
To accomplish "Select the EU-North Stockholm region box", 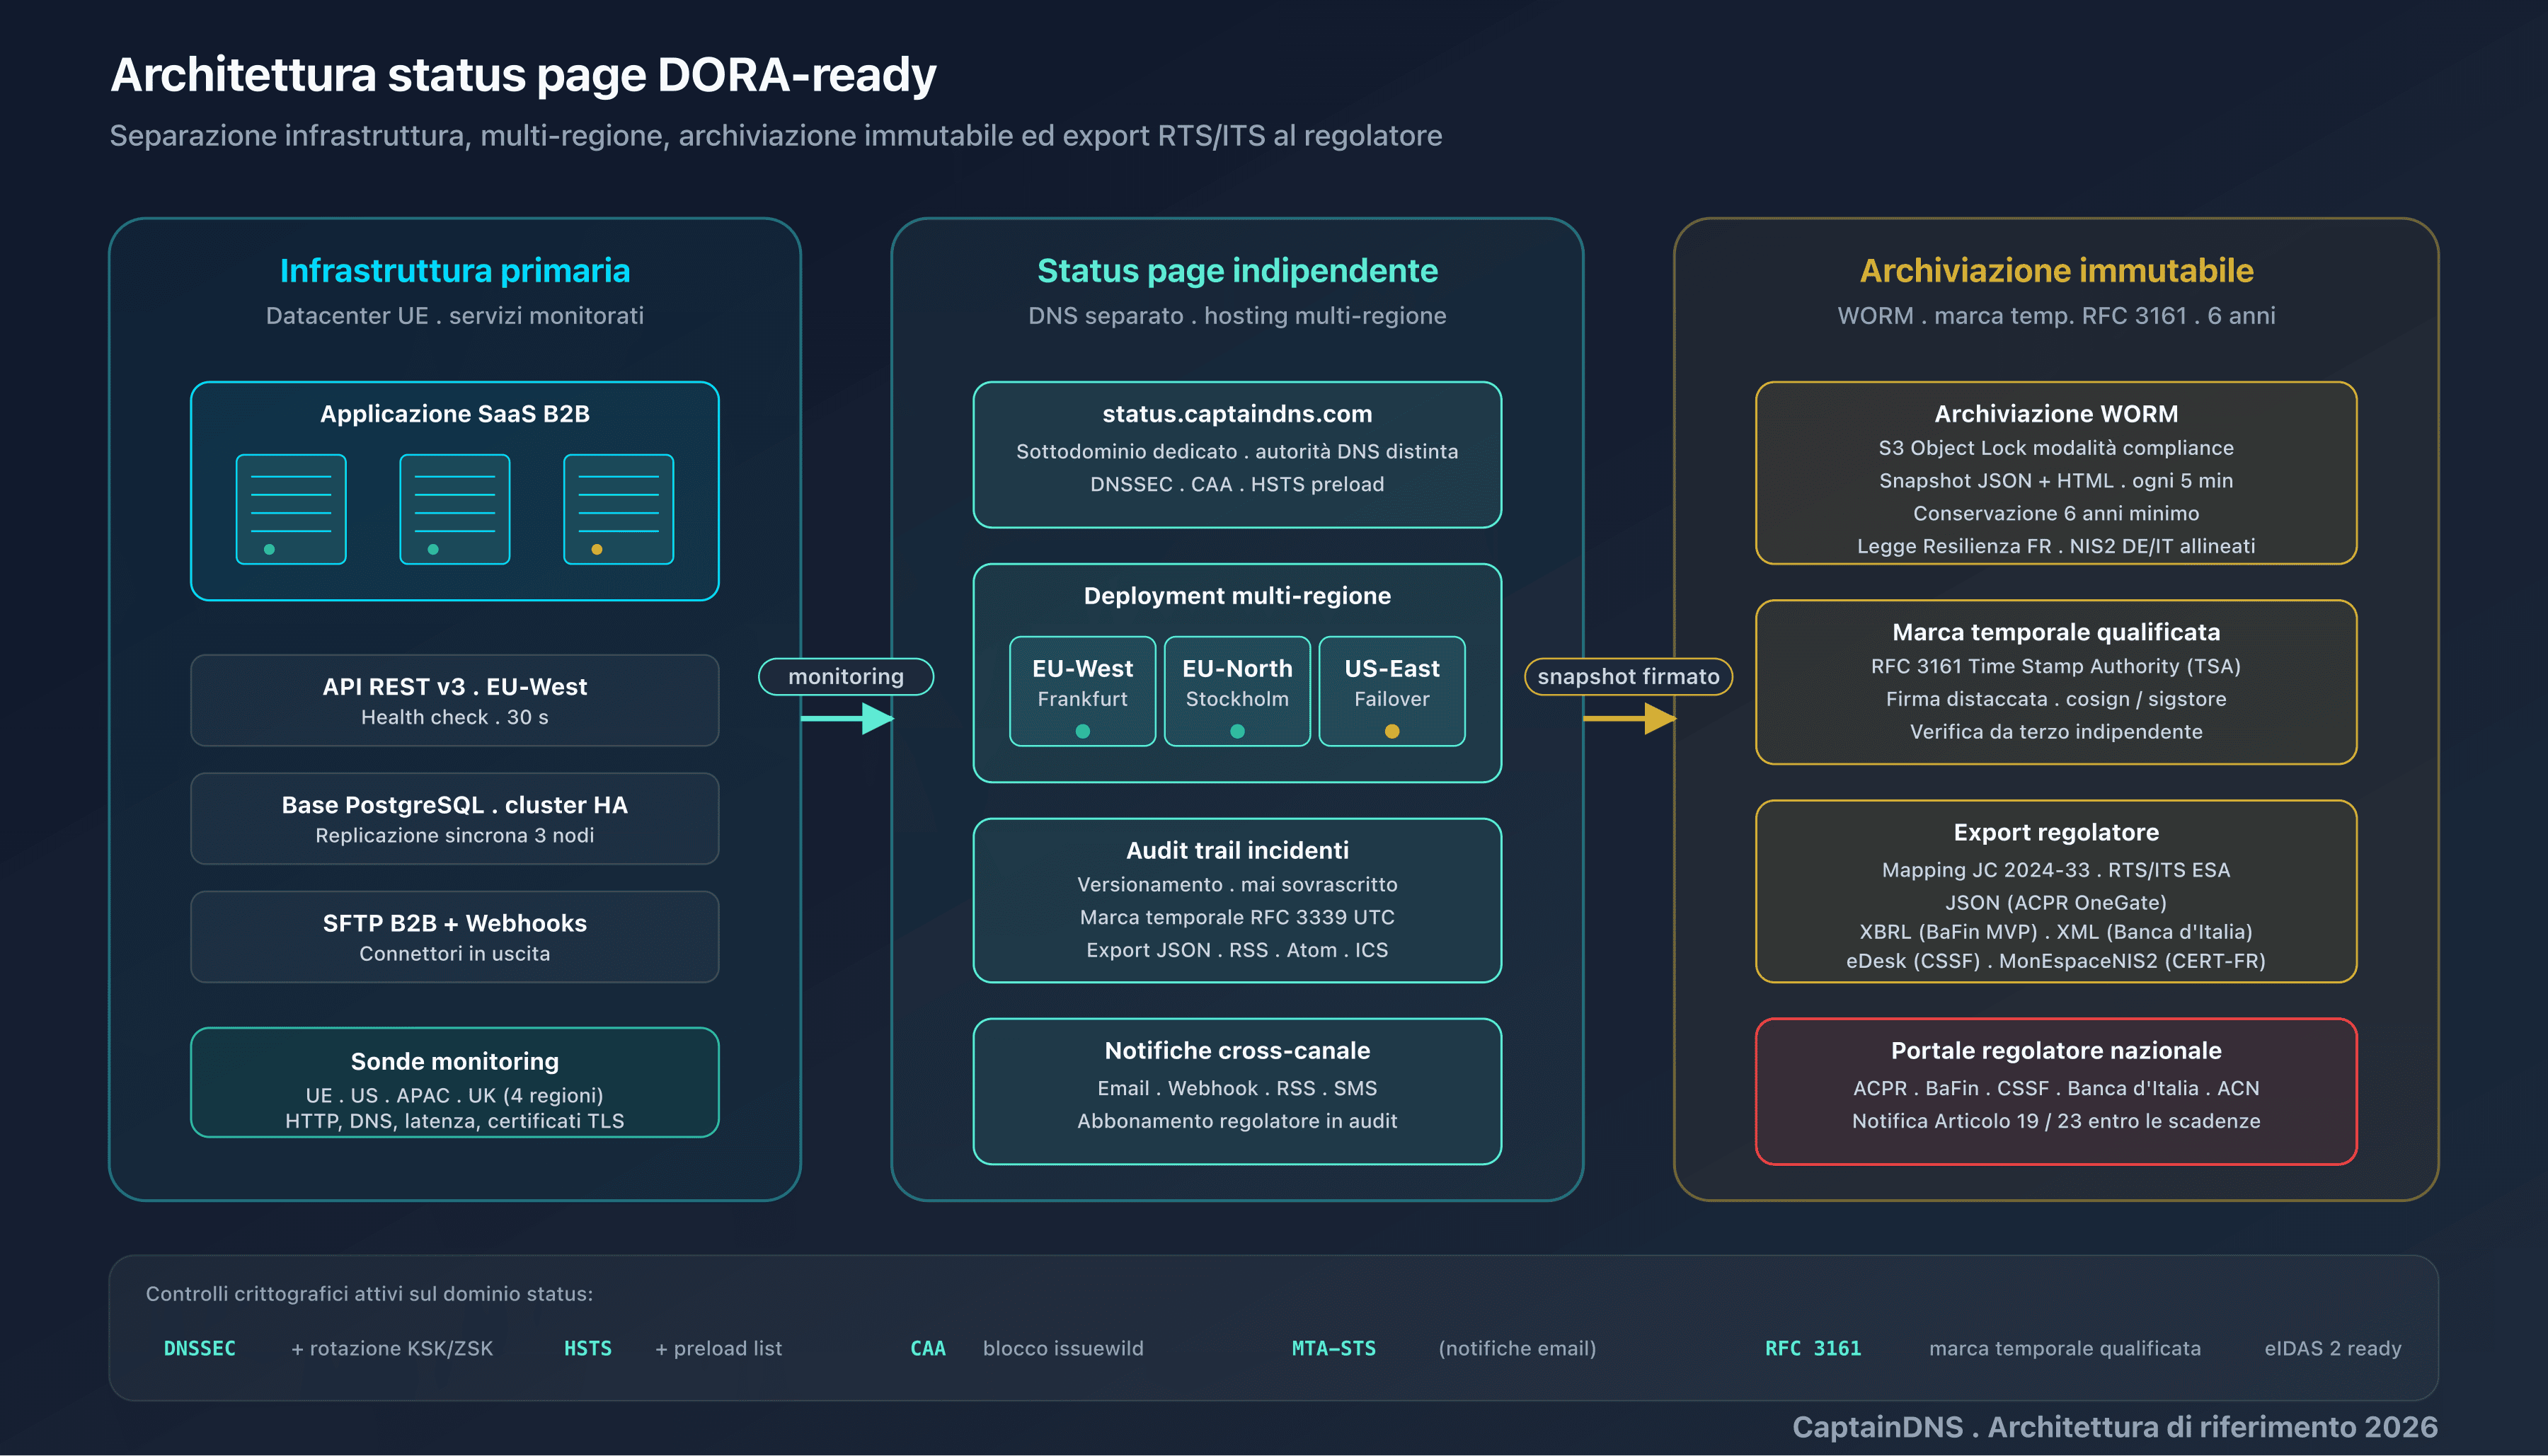I will (x=1237, y=691).
